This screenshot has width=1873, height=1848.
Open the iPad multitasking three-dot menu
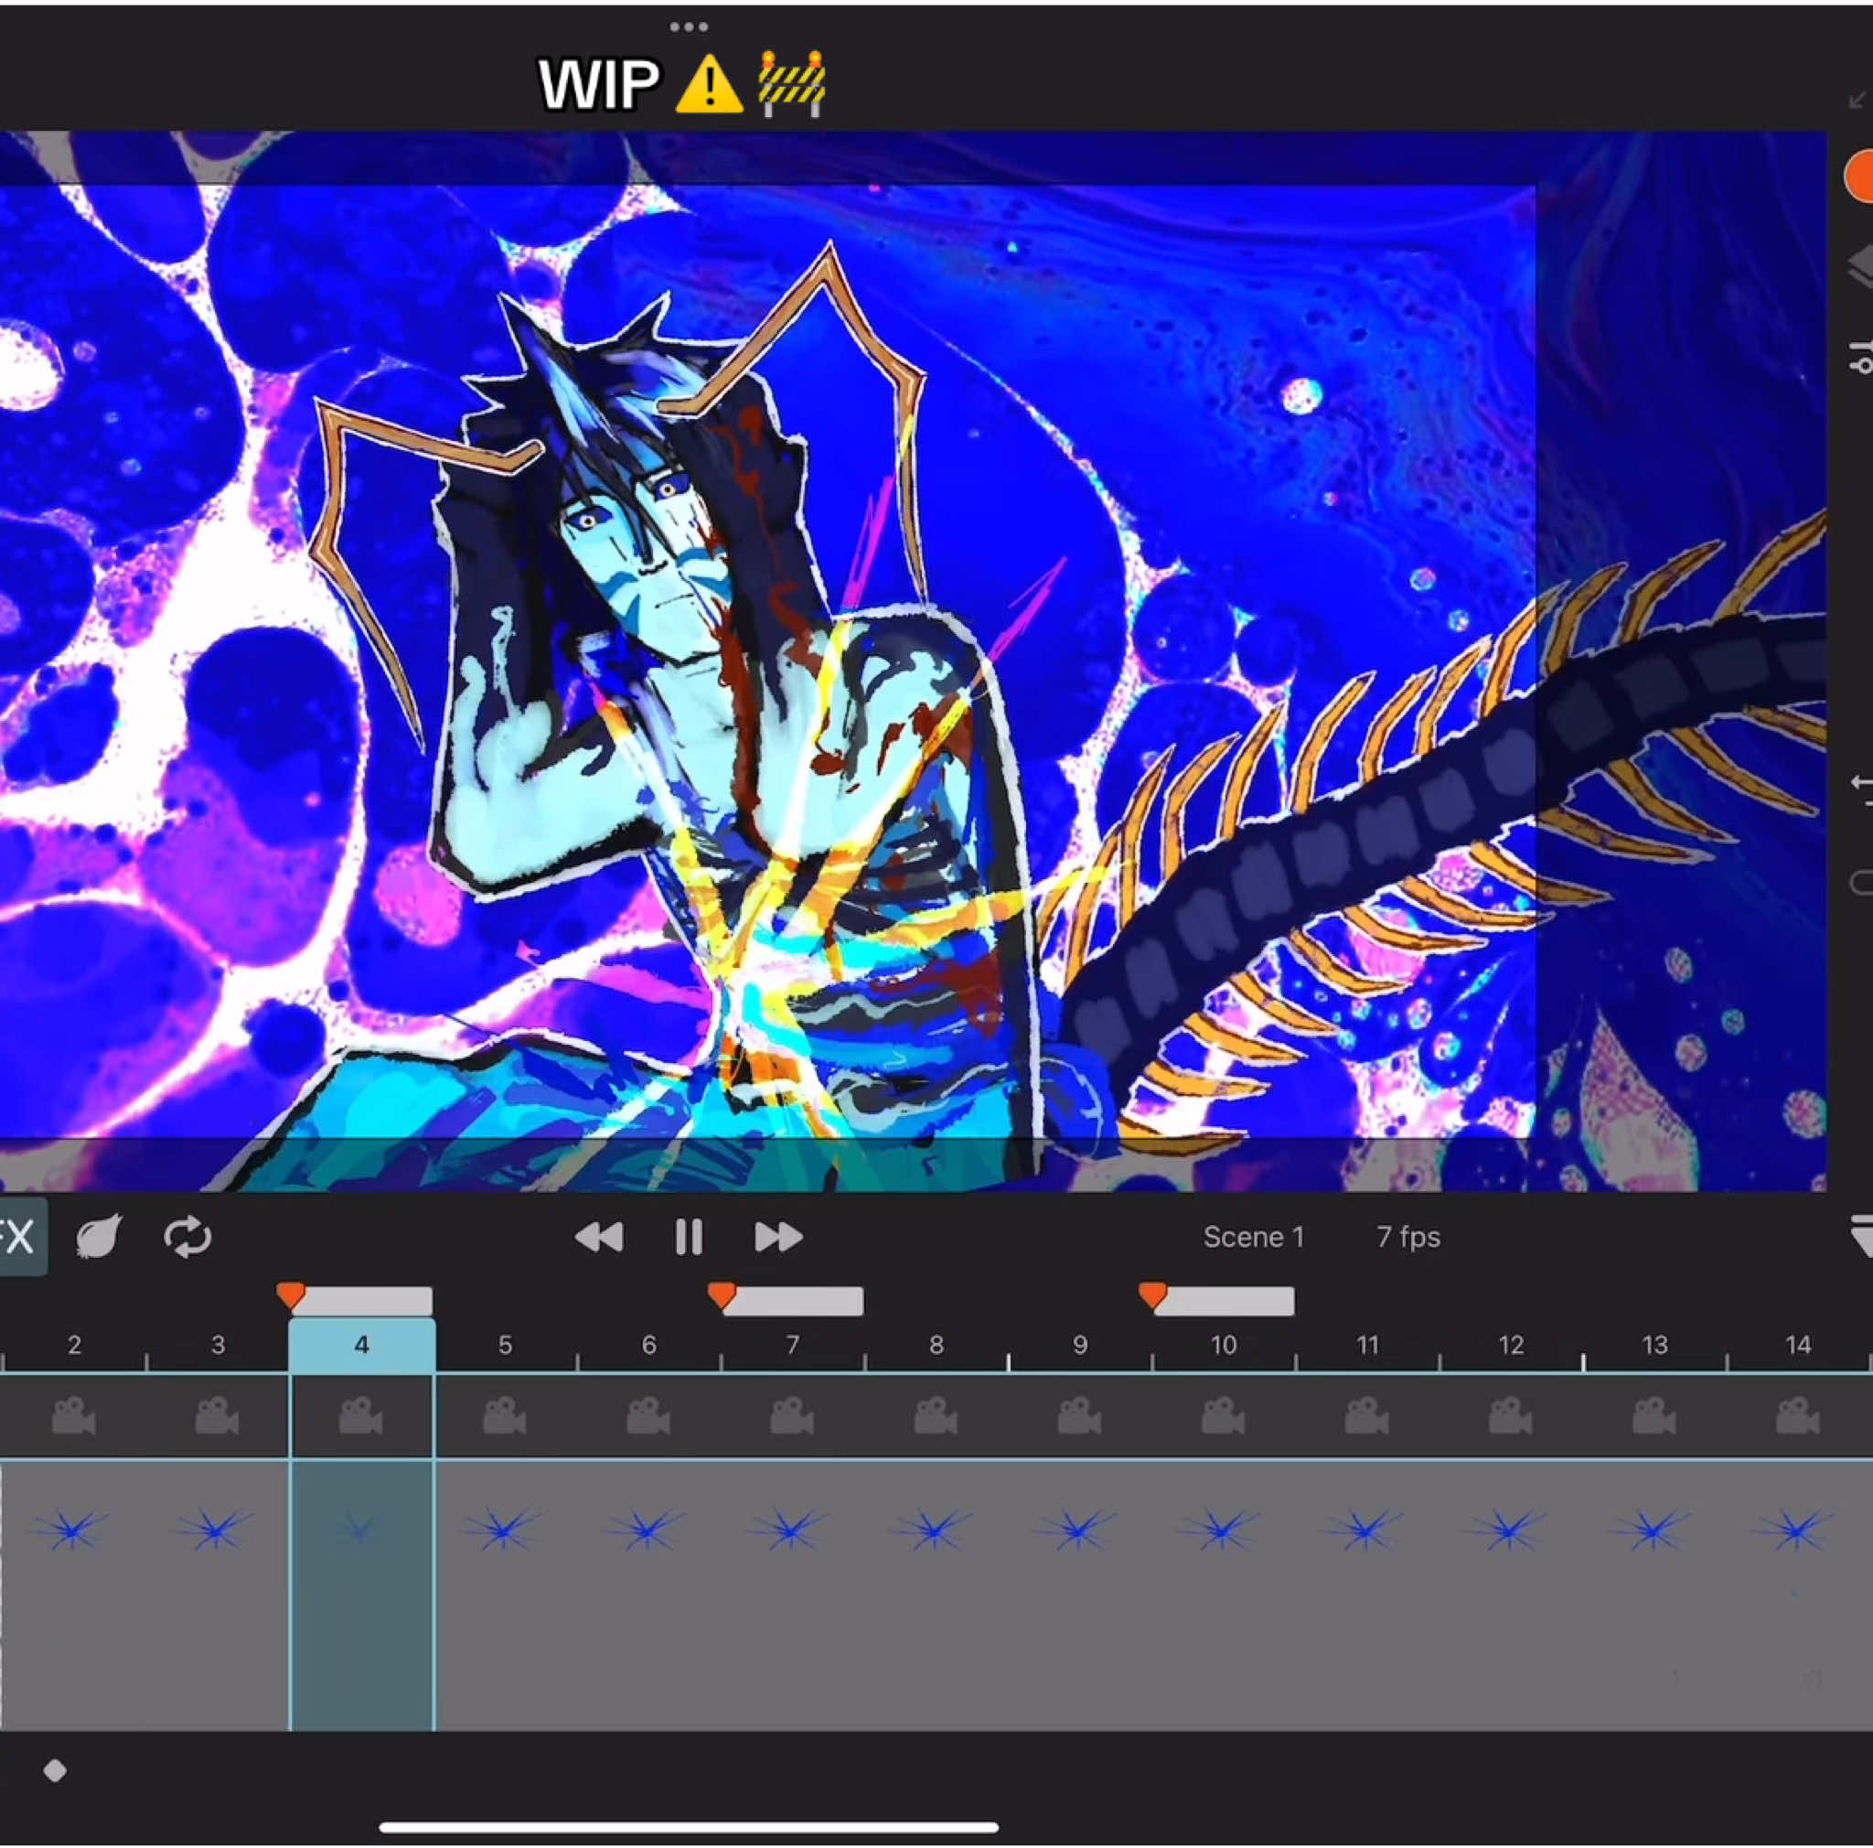point(689,27)
